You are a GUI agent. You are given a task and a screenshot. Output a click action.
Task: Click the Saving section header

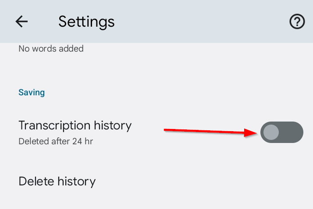point(32,92)
